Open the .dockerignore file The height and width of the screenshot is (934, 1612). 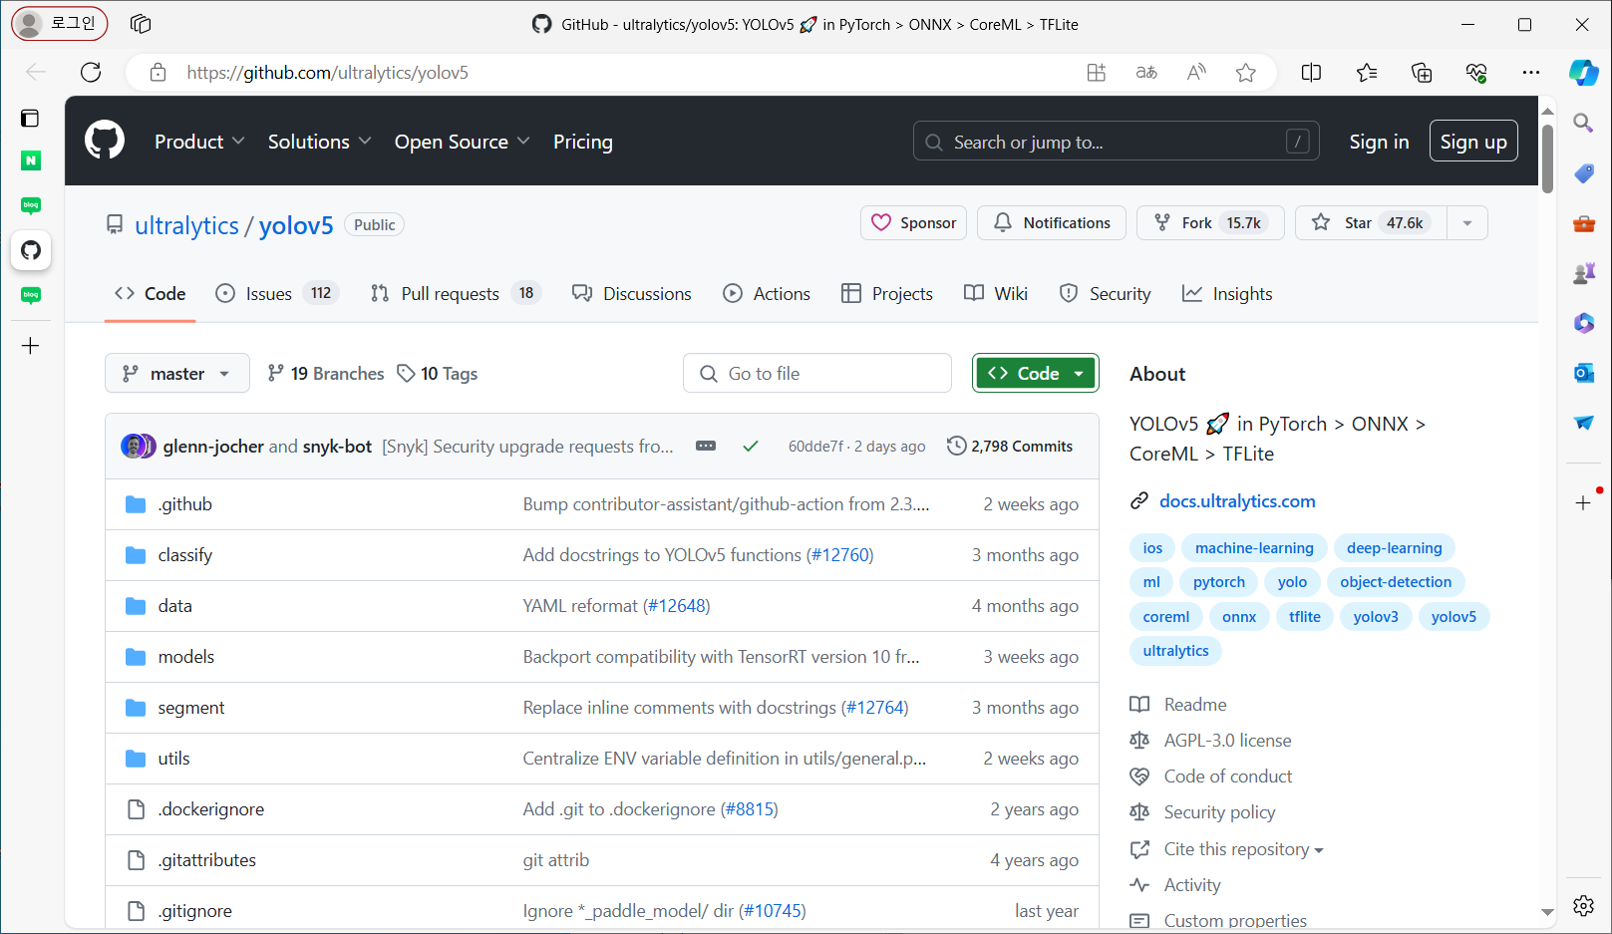coord(211,809)
